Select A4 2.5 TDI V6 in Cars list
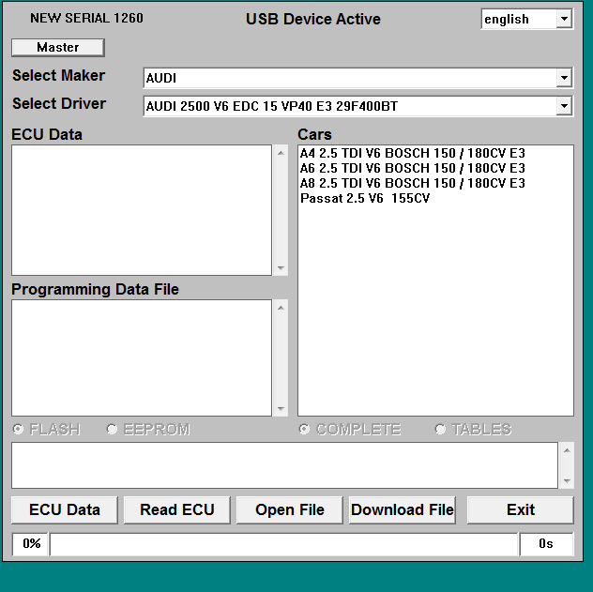The height and width of the screenshot is (592, 593). [x=412, y=153]
